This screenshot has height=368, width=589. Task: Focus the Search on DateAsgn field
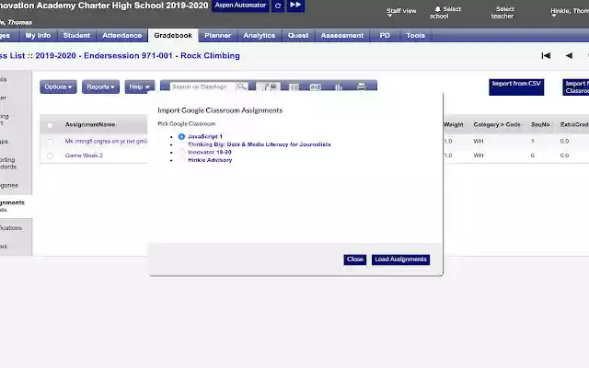point(202,86)
